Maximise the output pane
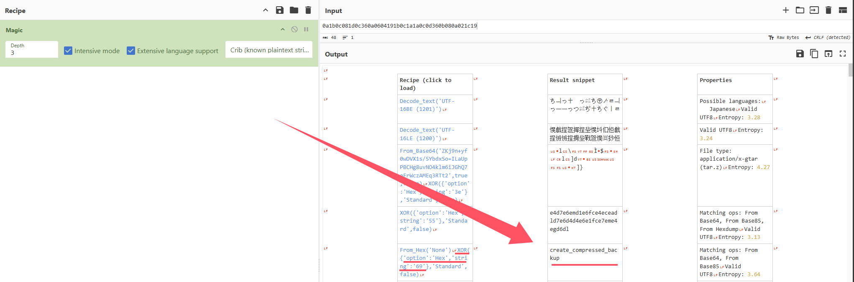 click(843, 54)
